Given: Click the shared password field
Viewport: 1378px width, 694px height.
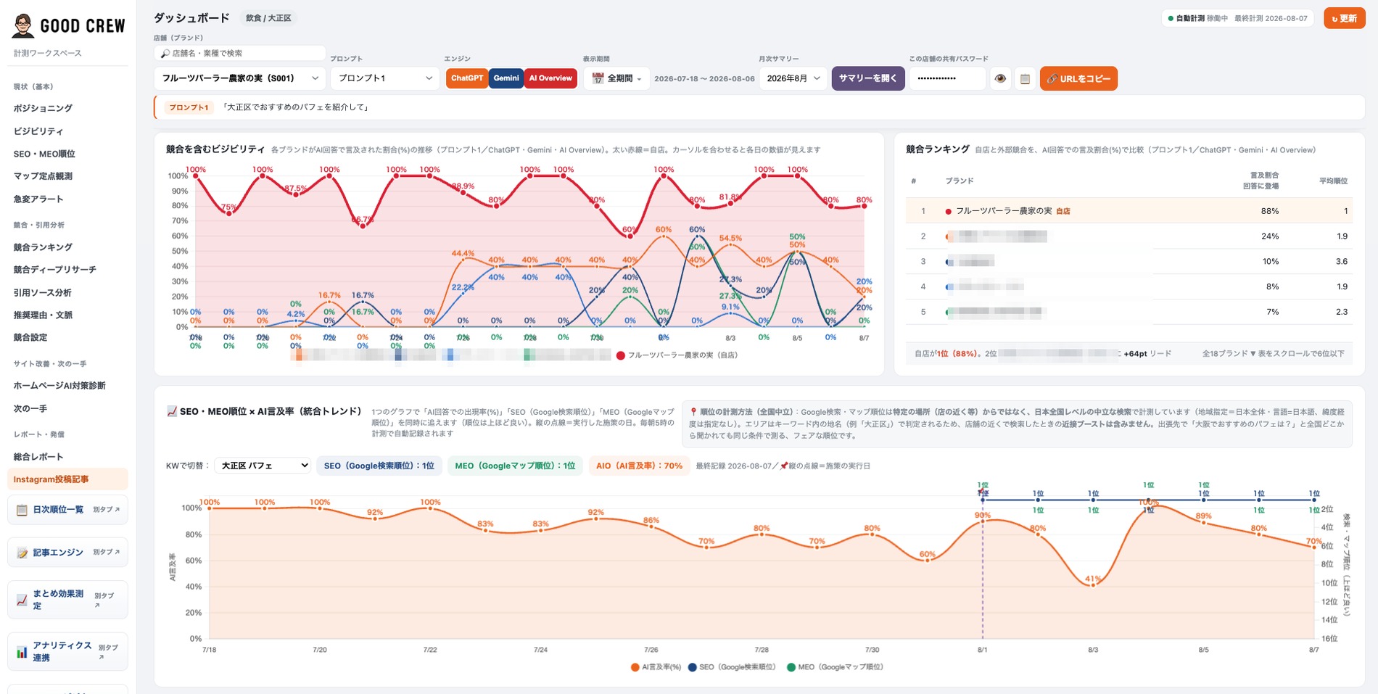Looking at the screenshot, I should pos(947,78).
